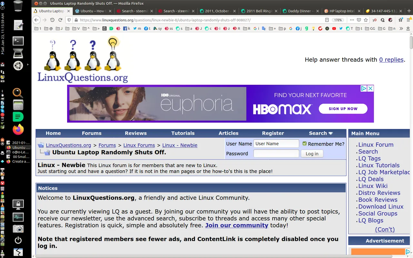Open Home in the site navigation bar
This screenshot has height=258, width=413.
(x=53, y=133)
